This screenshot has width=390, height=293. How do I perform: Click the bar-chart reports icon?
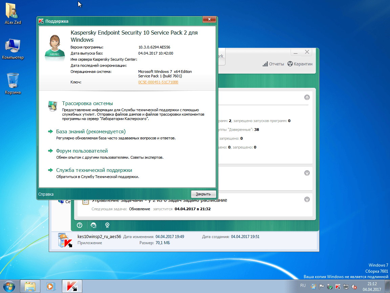265,64
